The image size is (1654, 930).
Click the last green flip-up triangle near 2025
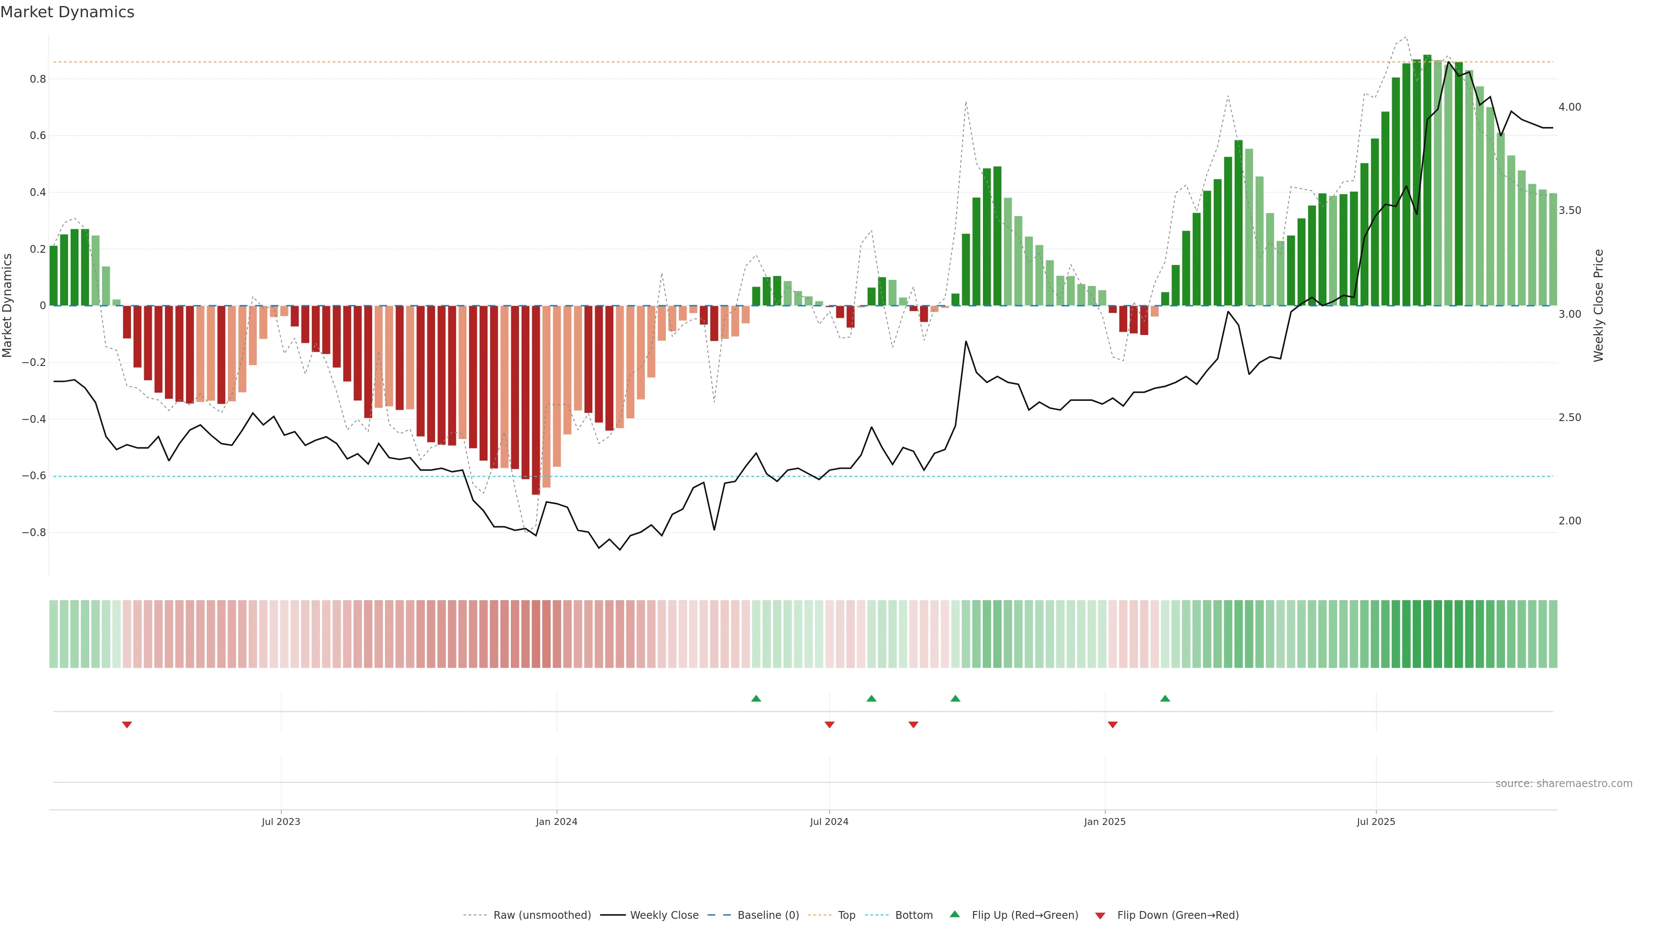[x=1165, y=698]
